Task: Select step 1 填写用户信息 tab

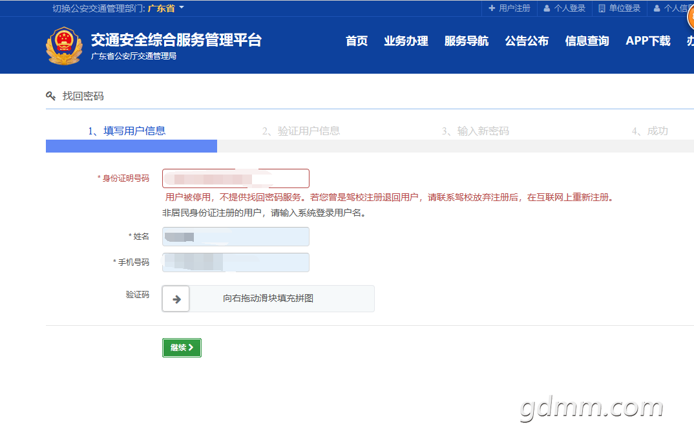Action: point(127,131)
